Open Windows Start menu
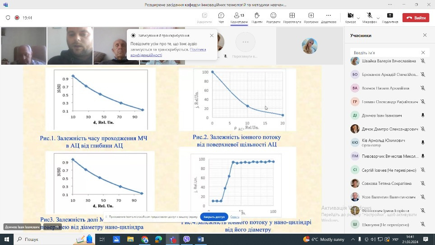The image size is (435, 245). pos(7,239)
